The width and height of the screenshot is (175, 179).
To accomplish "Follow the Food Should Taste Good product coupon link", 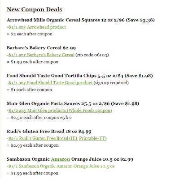I will click(50, 83).
